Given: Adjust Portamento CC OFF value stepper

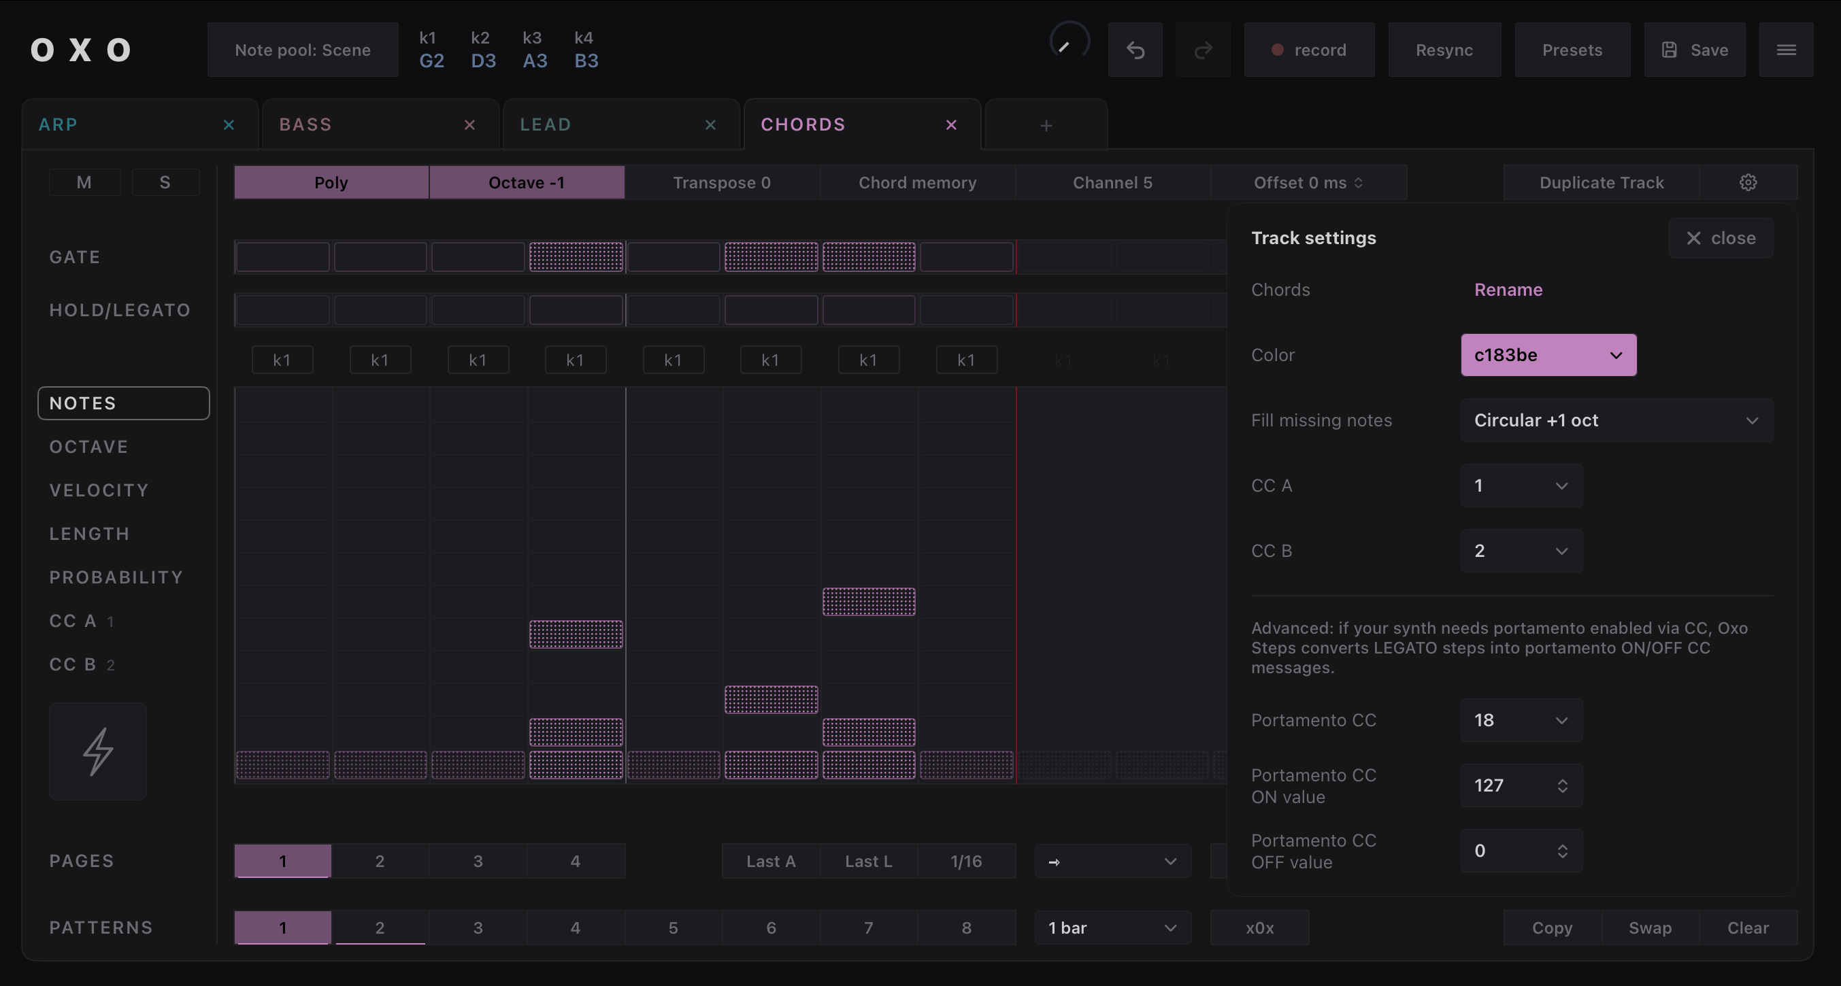Looking at the screenshot, I should (1562, 850).
